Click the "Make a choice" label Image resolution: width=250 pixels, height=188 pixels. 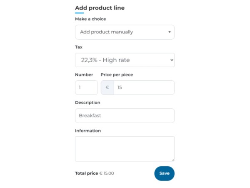(90, 19)
